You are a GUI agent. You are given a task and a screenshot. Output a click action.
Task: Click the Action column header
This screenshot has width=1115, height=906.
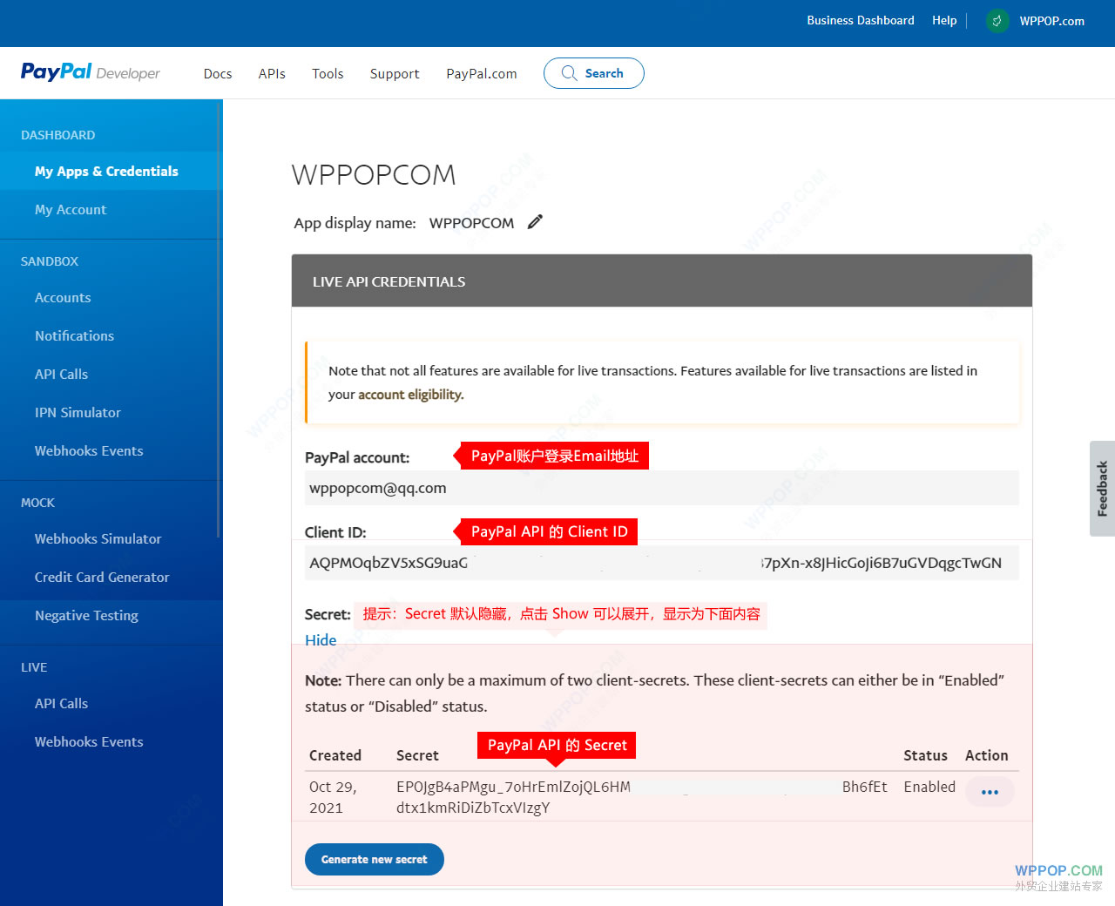tap(986, 755)
